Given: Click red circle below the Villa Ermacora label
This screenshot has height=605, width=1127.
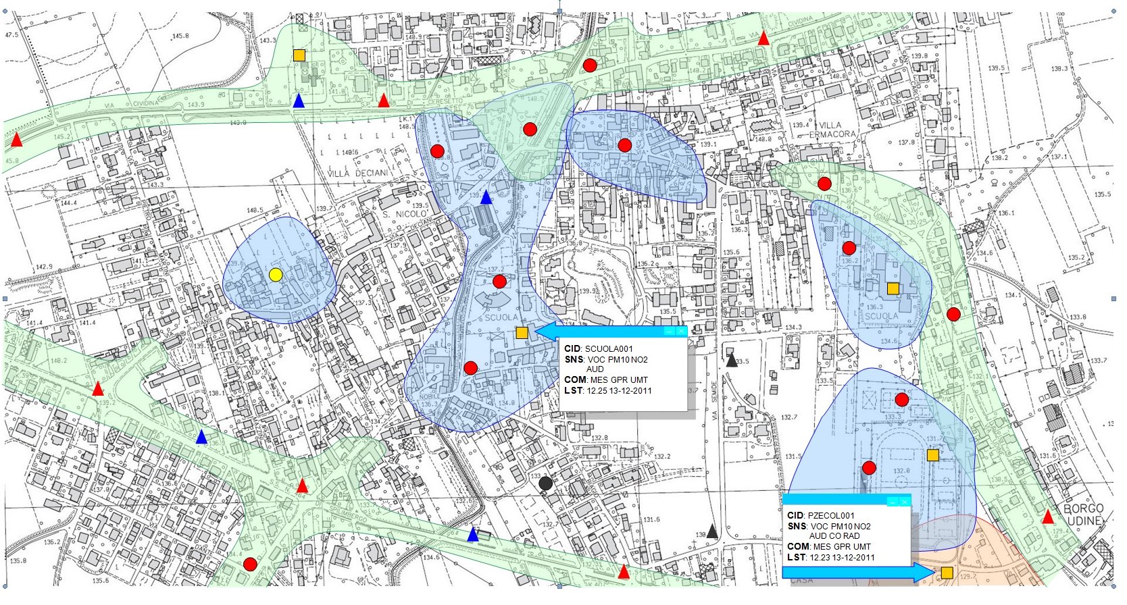Looking at the screenshot, I should pyautogui.click(x=824, y=184).
